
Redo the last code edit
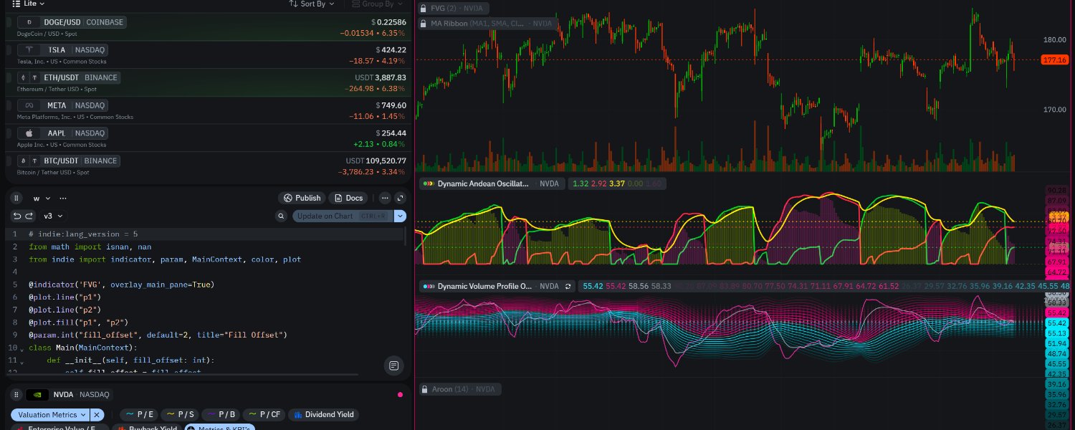point(29,216)
